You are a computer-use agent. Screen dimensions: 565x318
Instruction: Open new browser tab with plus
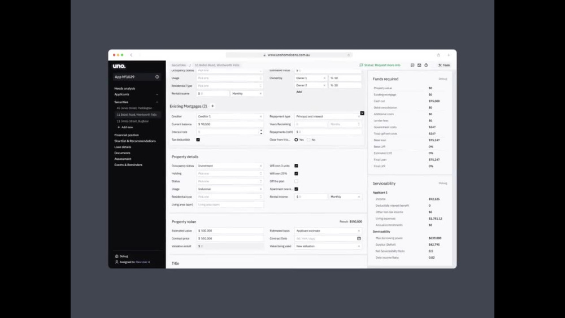449,55
